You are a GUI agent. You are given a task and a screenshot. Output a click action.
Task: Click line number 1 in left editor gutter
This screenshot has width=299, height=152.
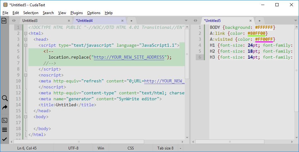[x=18, y=28]
